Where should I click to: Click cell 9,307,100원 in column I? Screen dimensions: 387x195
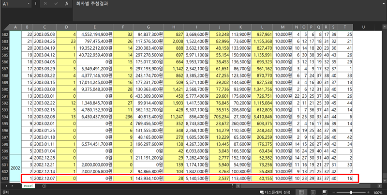197,109
